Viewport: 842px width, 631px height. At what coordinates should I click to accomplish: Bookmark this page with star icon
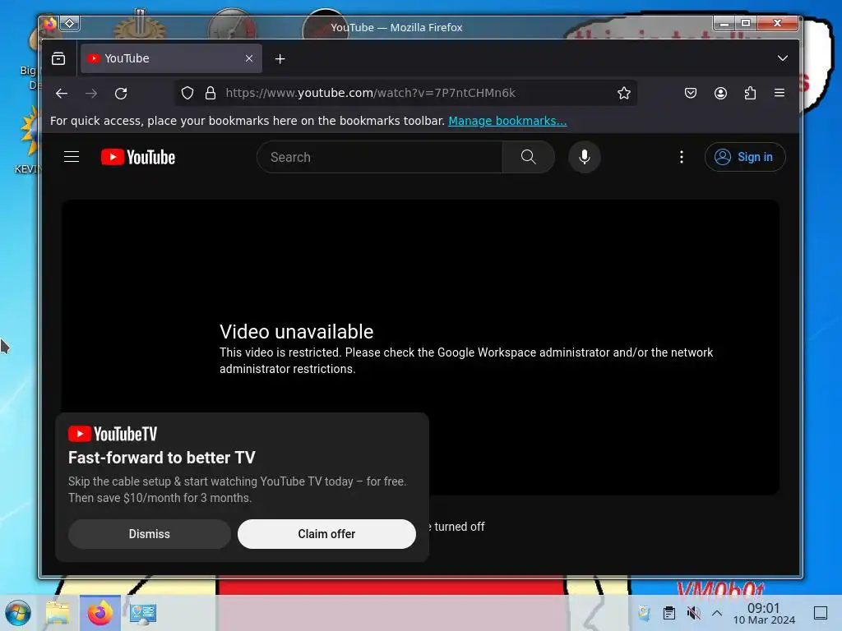[623, 94]
